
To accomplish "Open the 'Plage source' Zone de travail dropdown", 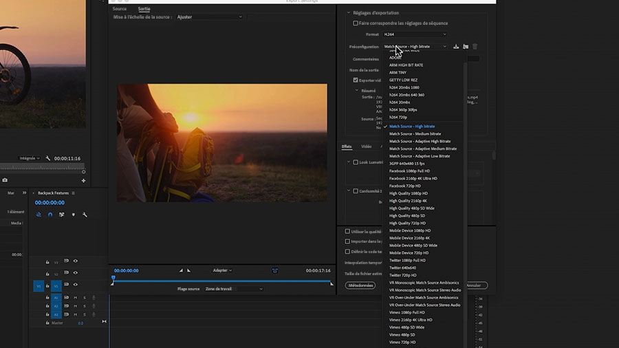I will pos(233,289).
